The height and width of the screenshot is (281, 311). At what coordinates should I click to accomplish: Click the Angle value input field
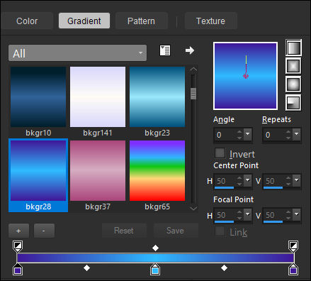click(225, 135)
